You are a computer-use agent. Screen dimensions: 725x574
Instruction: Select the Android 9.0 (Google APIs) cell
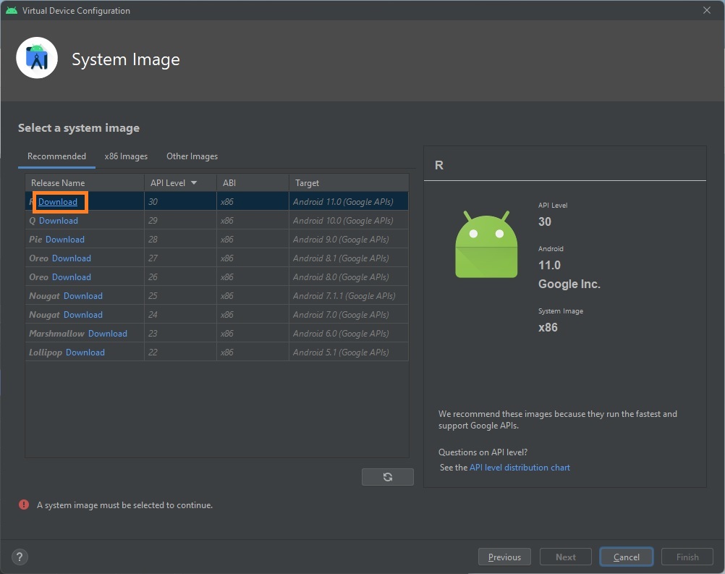[349, 239]
